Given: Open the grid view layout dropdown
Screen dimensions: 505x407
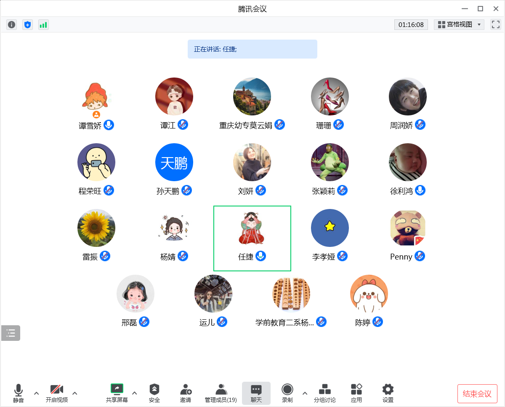Looking at the screenshot, I should click(x=459, y=24).
